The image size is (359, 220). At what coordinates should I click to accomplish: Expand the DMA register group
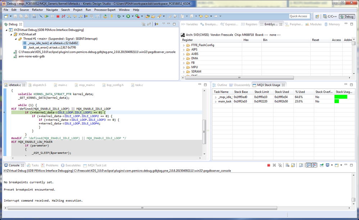coord(183,59)
